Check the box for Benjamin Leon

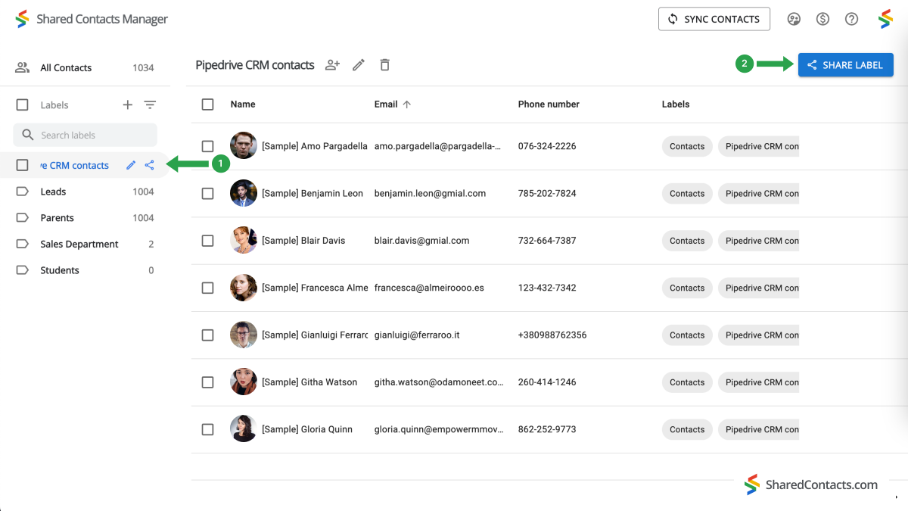coord(207,193)
